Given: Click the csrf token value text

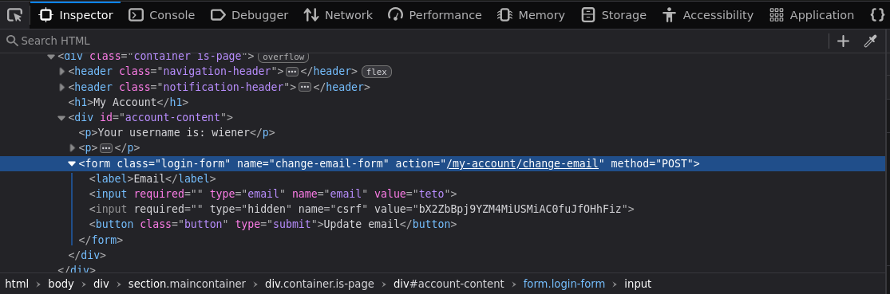Looking at the screenshot, I should [x=520, y=209].
